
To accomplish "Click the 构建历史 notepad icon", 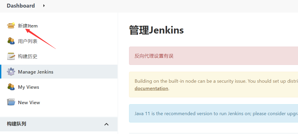I will pyautogui.click(x=11, y=56).
